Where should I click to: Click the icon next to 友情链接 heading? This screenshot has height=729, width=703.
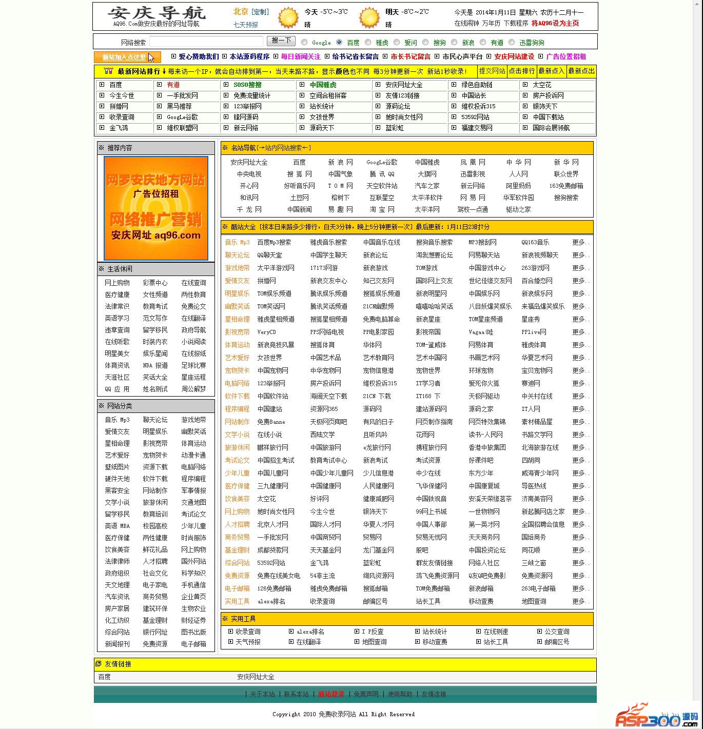99,664
